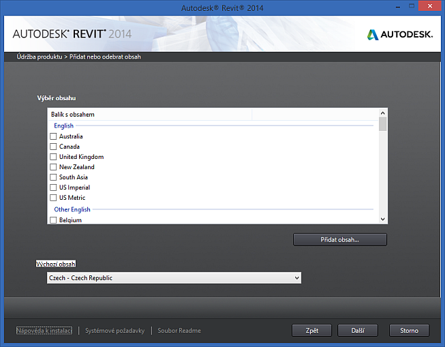The image size is (445, 347).
Task: Tick the United Kingdom checkbox
Action: coord(53,157)
